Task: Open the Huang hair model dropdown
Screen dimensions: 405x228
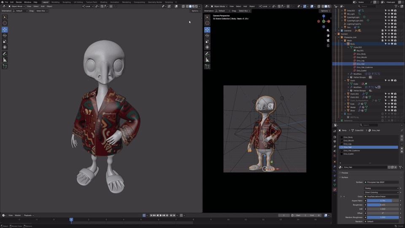Action: coord(381,188)
